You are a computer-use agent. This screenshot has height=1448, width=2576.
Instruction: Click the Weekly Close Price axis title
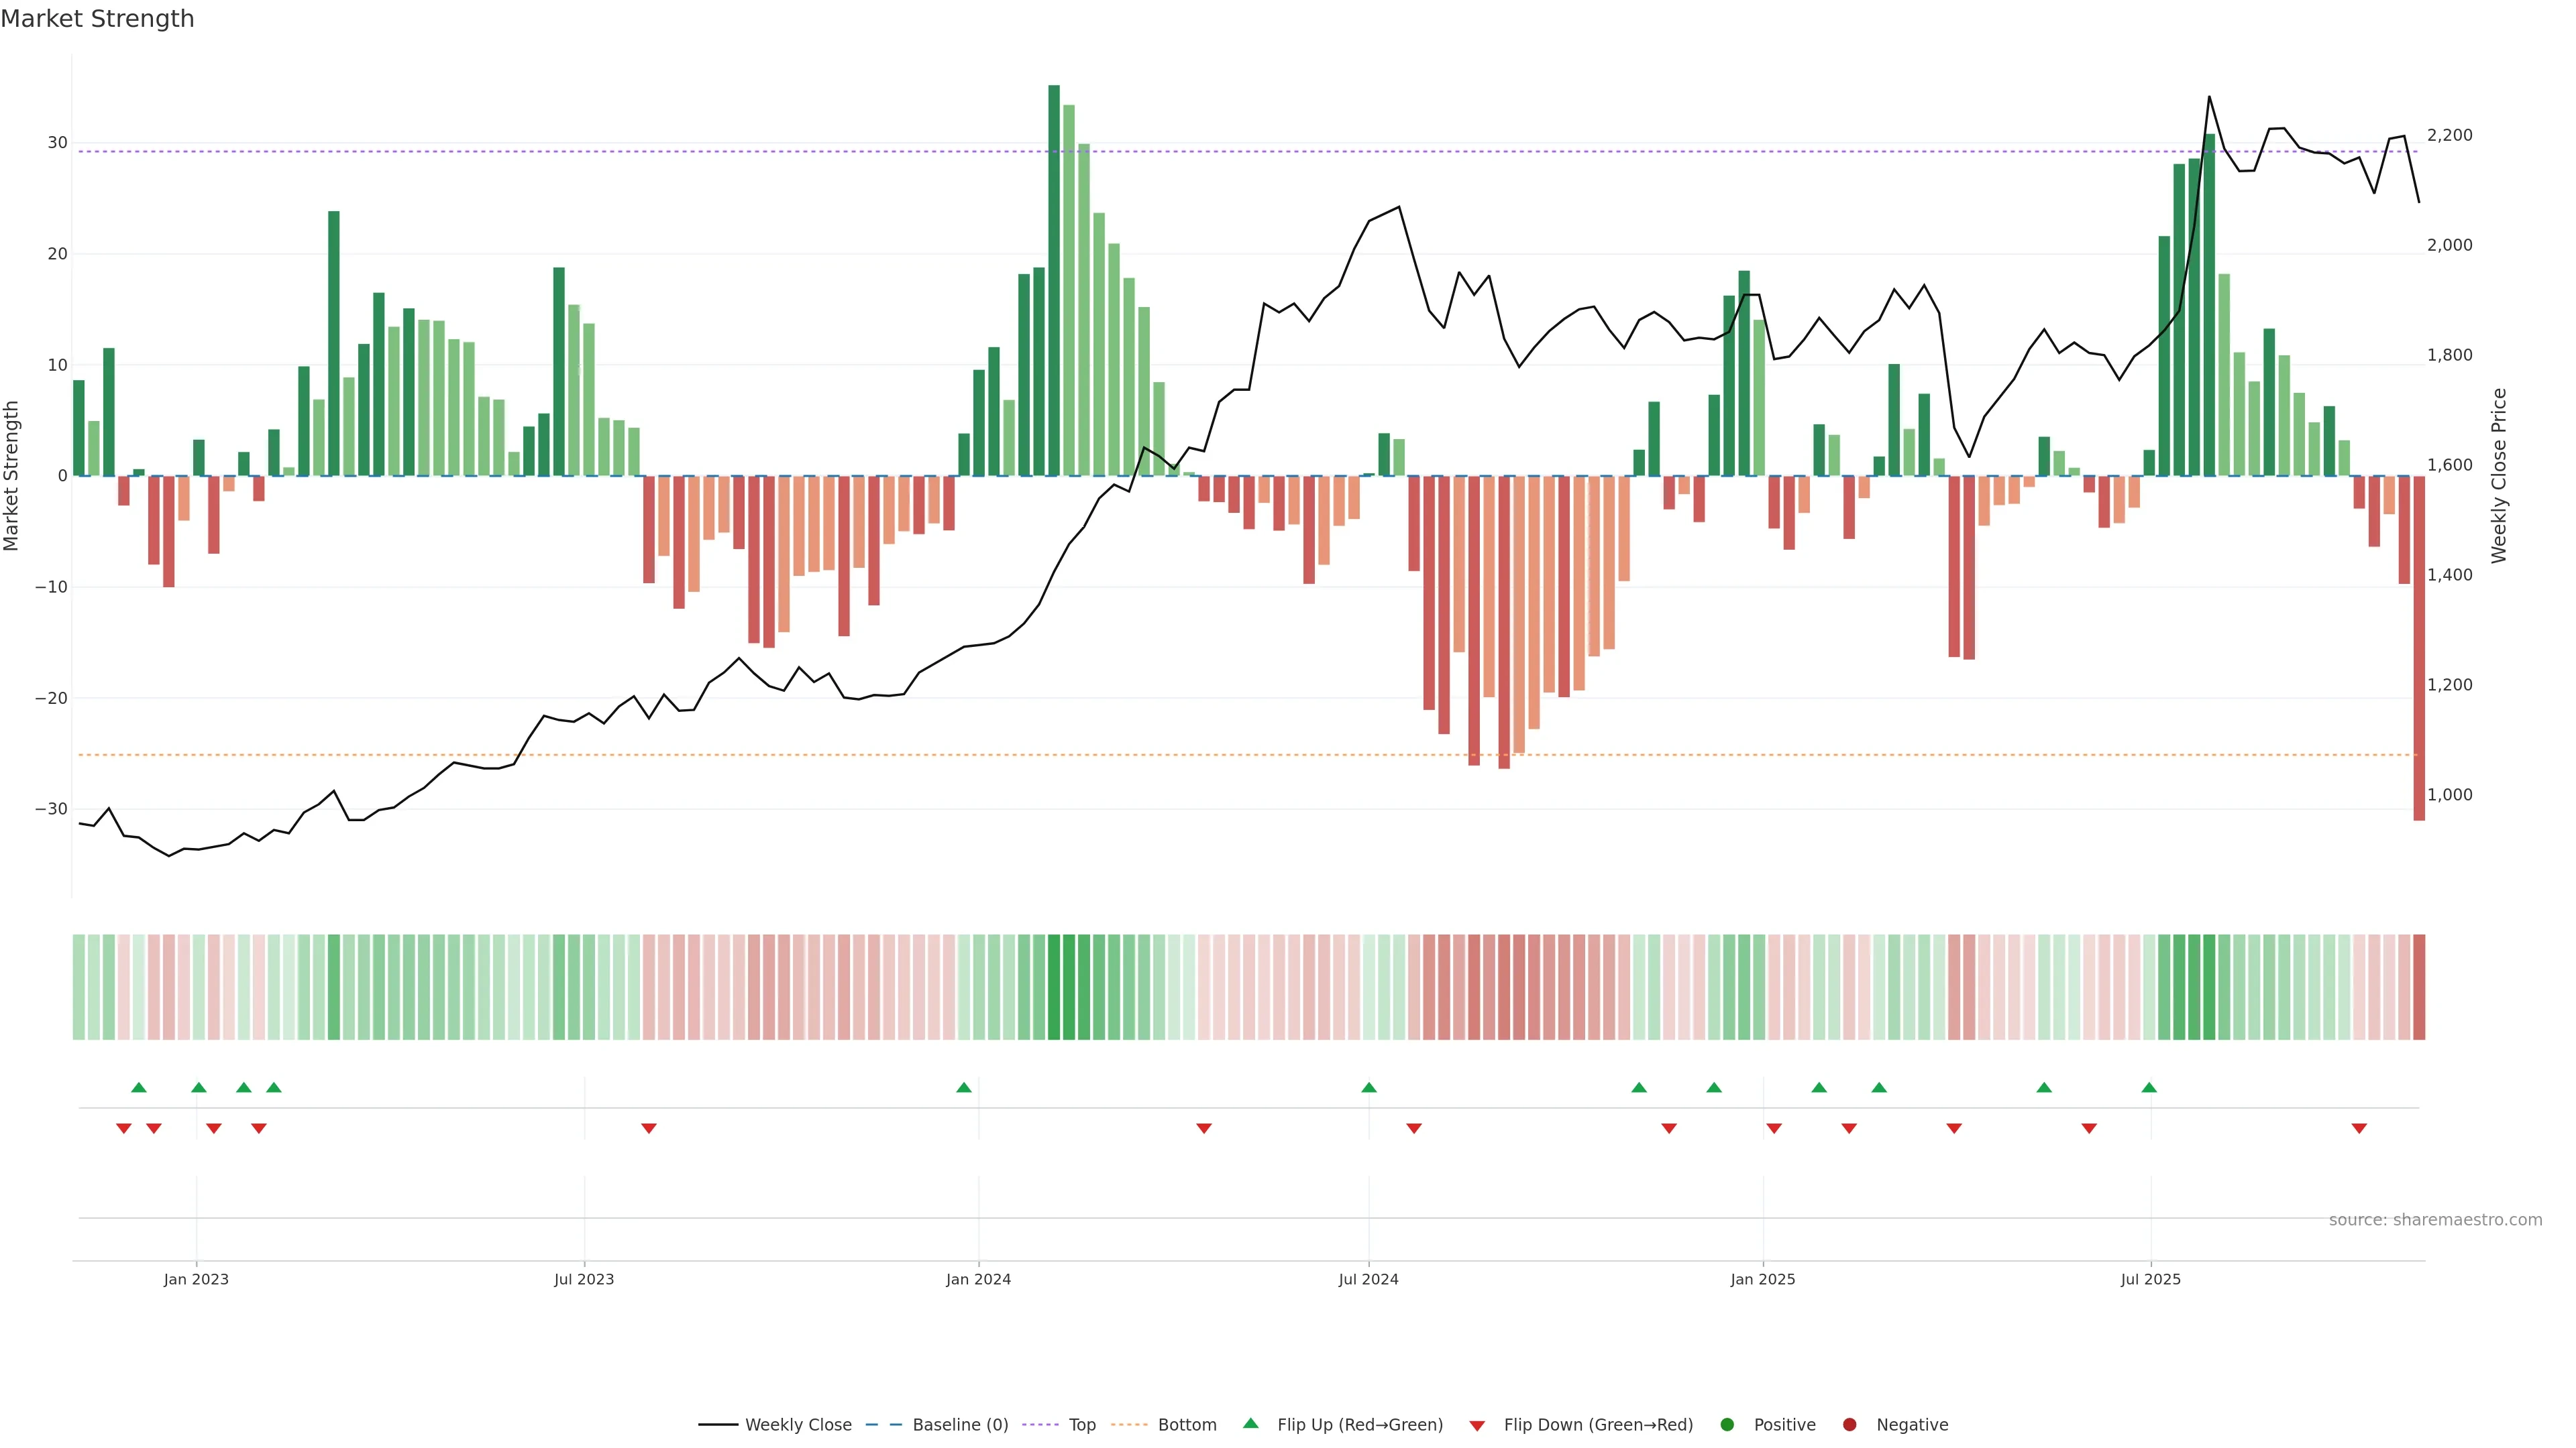pos(2498,476)
